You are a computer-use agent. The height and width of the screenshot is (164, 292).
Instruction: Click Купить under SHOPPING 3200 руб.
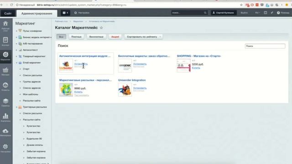196,68
